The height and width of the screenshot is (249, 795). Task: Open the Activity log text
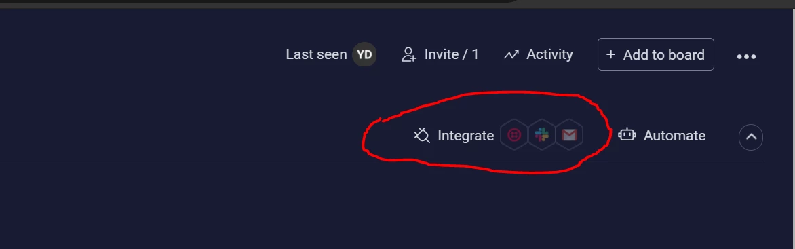point(549,54)
